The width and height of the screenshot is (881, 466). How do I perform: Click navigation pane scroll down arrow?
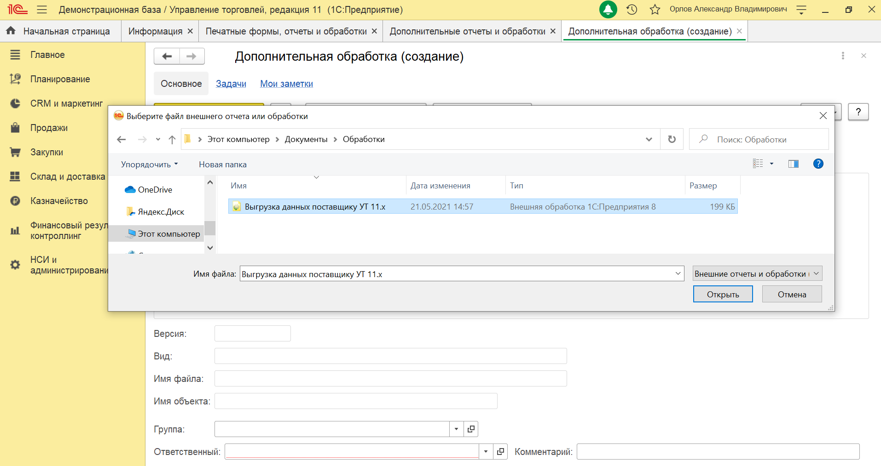(x=210, y=248)
